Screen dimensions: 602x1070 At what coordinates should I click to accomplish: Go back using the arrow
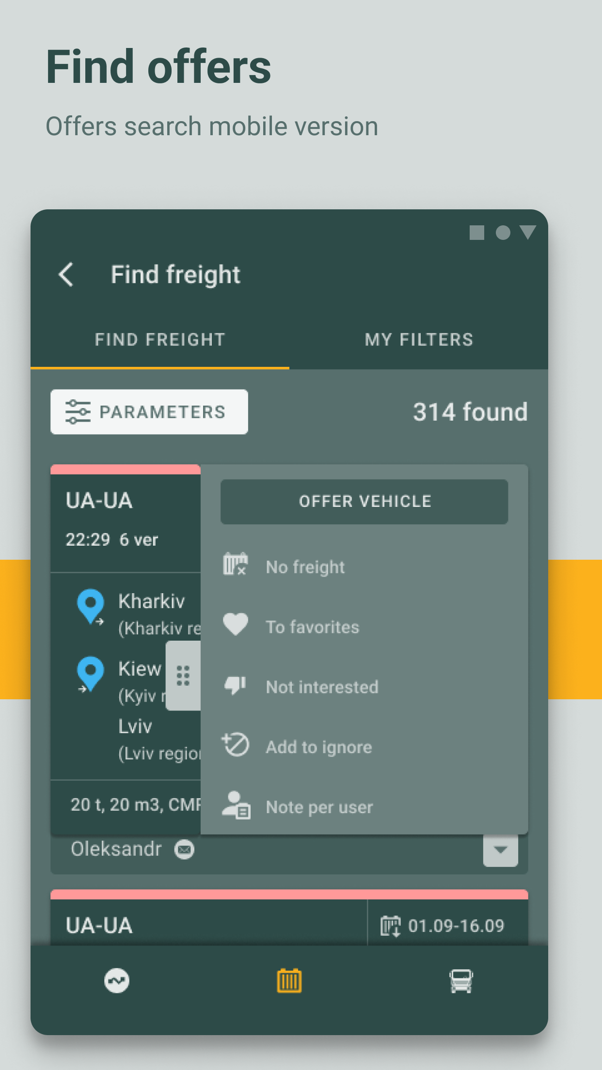coord(66,275)
